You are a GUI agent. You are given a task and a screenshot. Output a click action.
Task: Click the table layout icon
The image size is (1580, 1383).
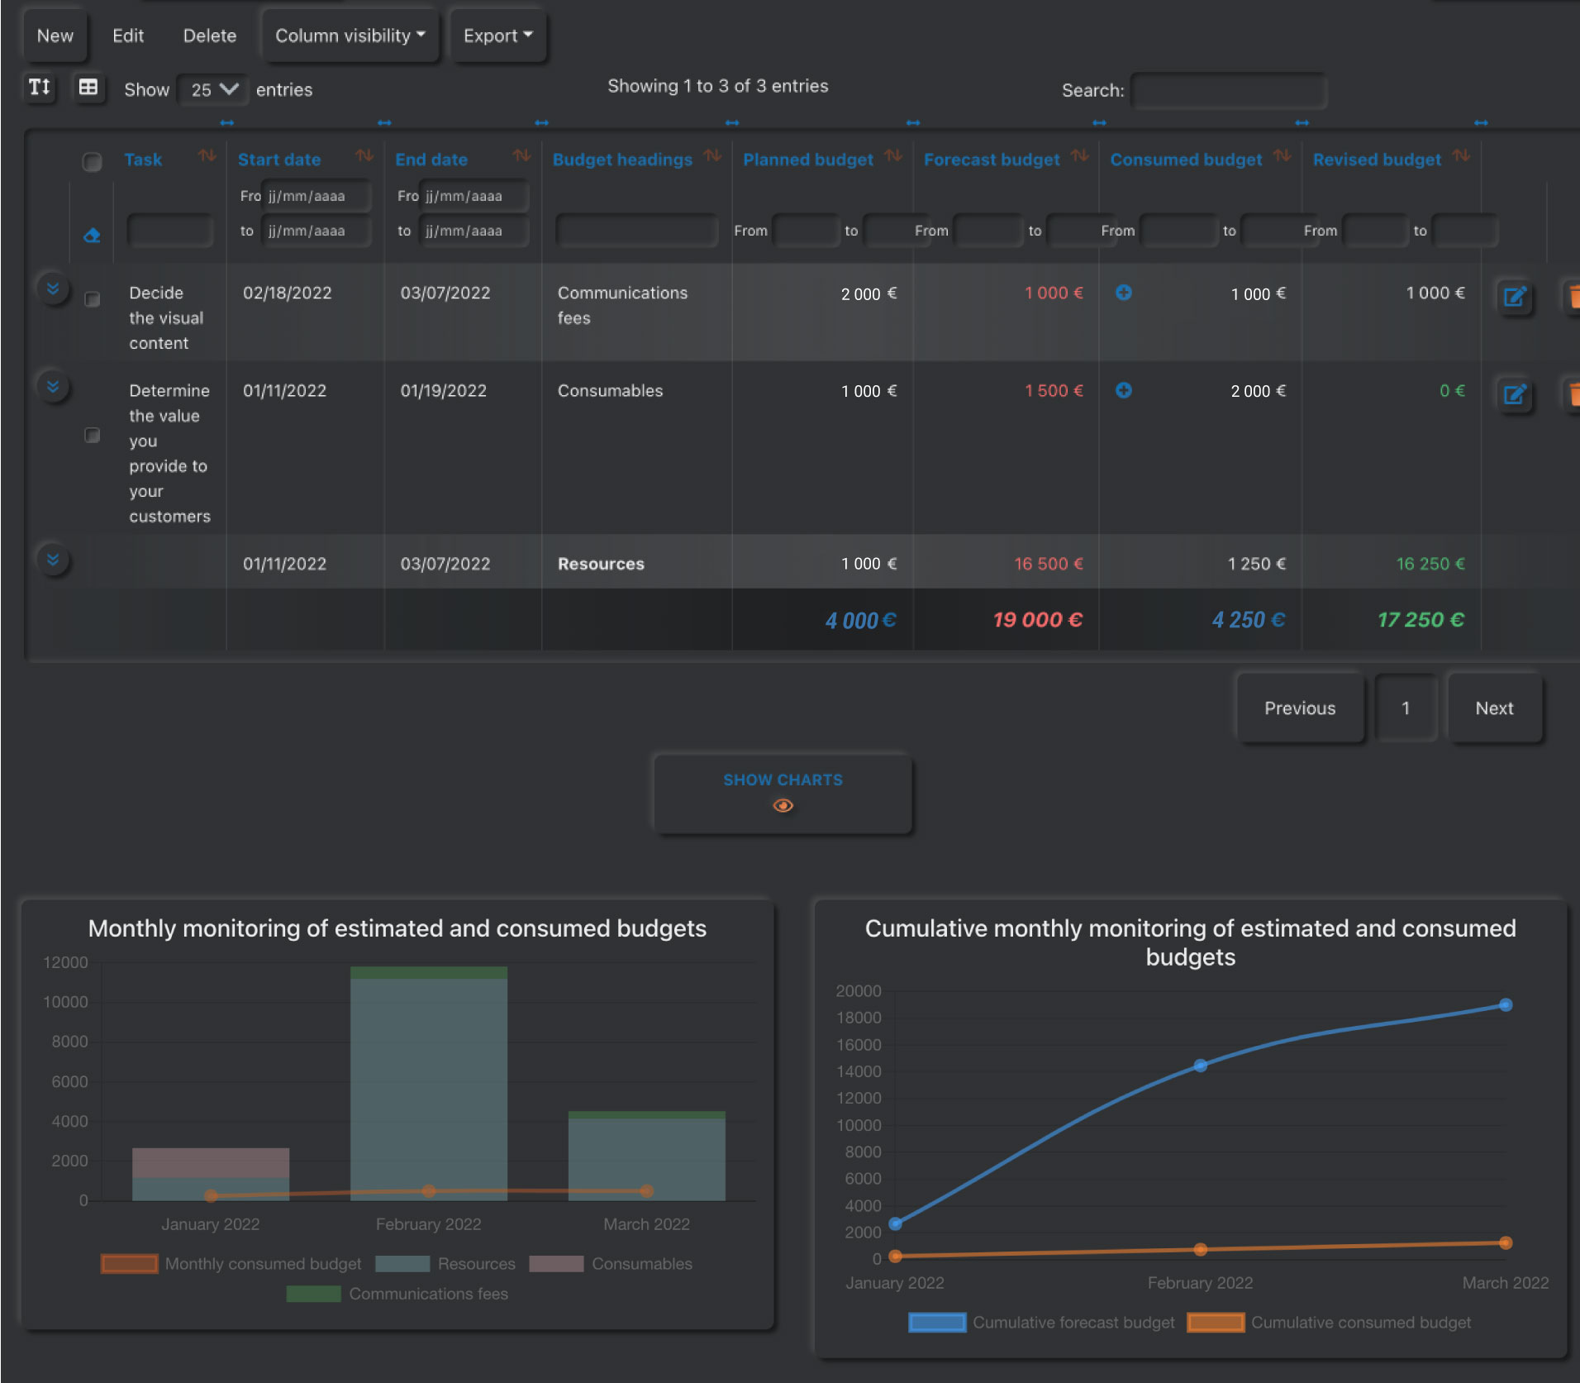[x=88, y=88]
